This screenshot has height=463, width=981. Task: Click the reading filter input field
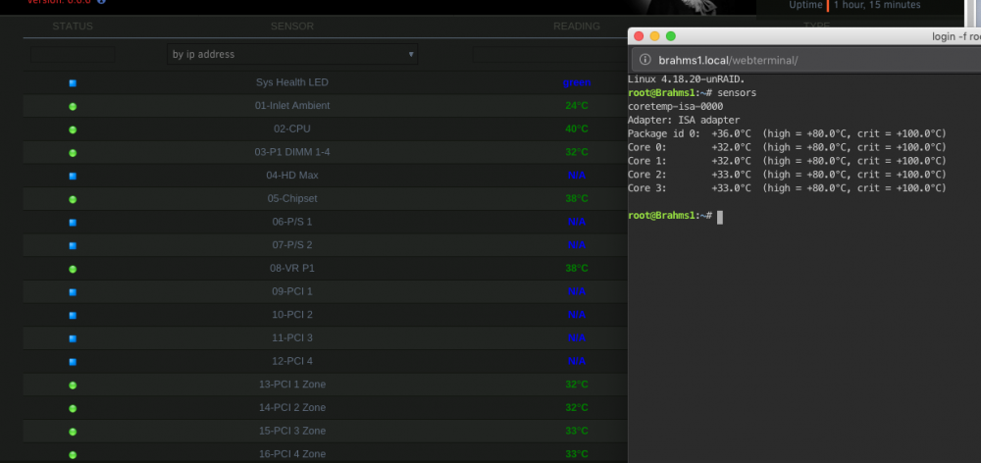(x=550, y=54)
